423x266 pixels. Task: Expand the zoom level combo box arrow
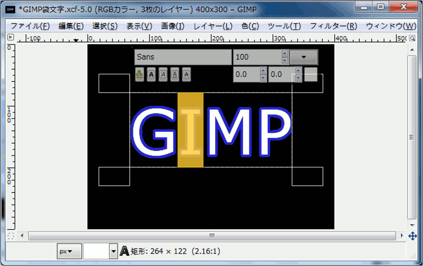tap(114, 251)
